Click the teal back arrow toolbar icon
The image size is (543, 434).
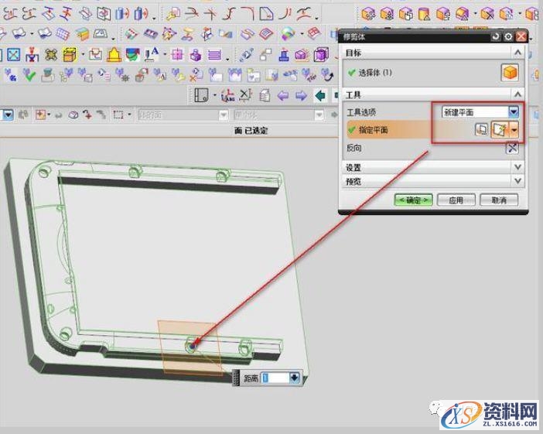point(319,95)
